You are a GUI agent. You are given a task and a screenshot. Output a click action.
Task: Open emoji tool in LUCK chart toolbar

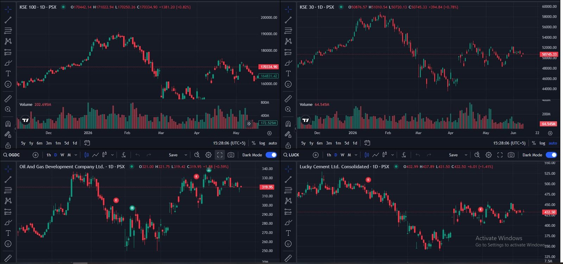[x=288, y=244]
